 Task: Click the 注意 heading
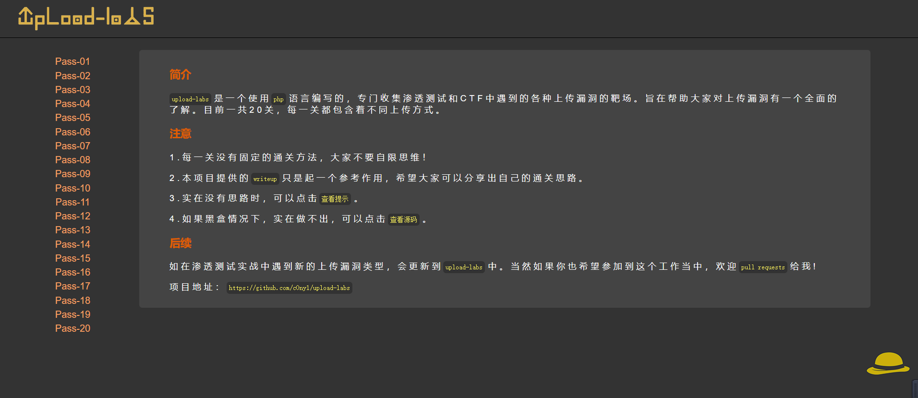tap(181, 134)
